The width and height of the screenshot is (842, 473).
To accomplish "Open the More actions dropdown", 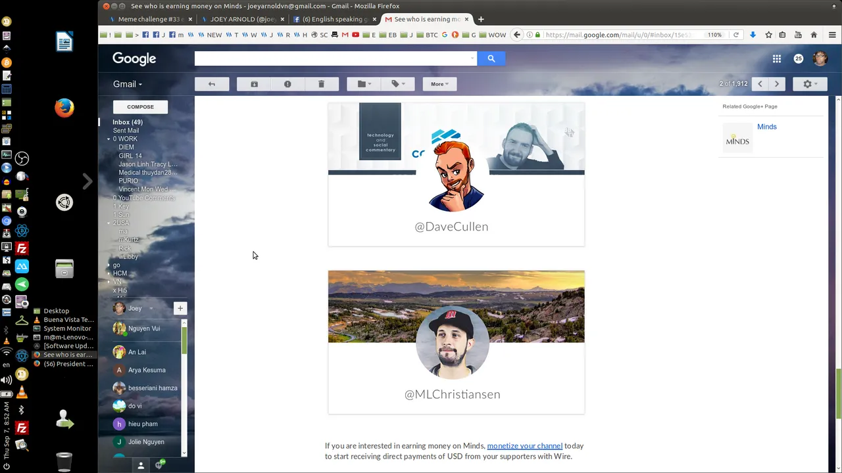I will pos(439,84).
